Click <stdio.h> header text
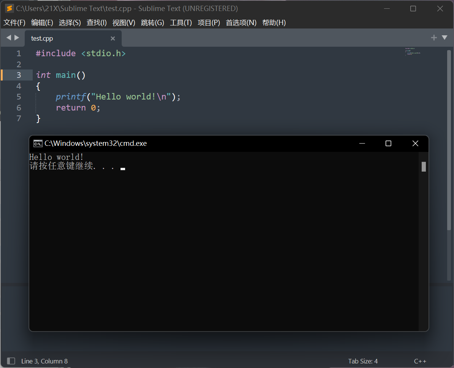454x368 pixels. tap(103, 54)
